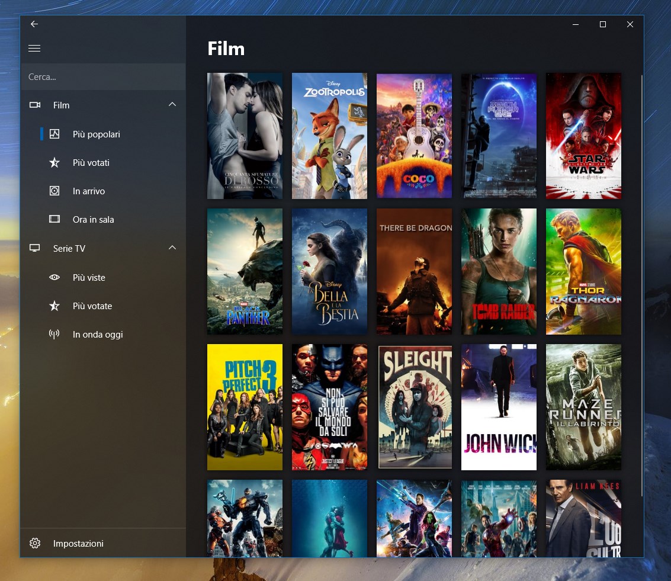Show Più votate TV series
Screen dimensions: 671x581
[x=103, y=306]
